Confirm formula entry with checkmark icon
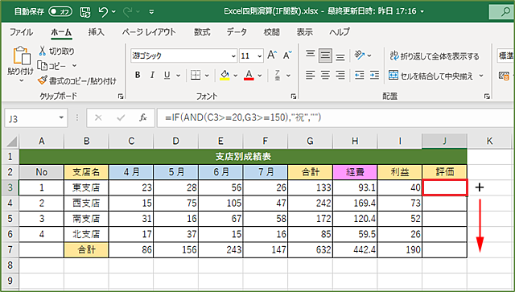Image resolution: width=515 pixels, height=292 pixels. coord(121,117)
